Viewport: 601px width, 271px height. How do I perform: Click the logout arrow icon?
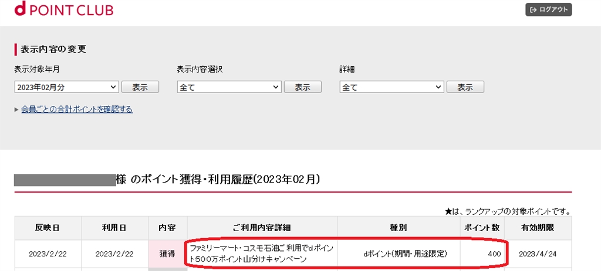[533, 10]
